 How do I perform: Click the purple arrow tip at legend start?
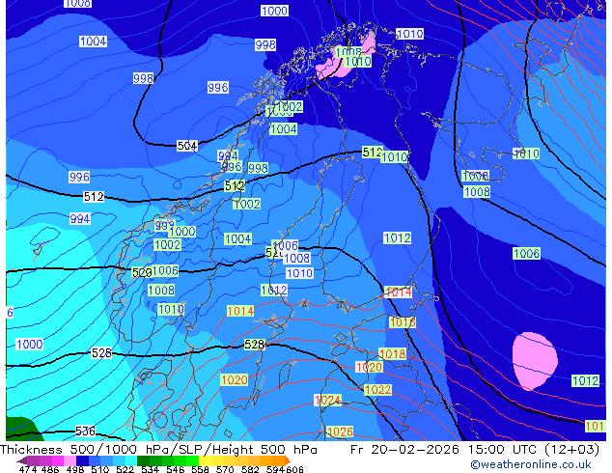[21, 460]
